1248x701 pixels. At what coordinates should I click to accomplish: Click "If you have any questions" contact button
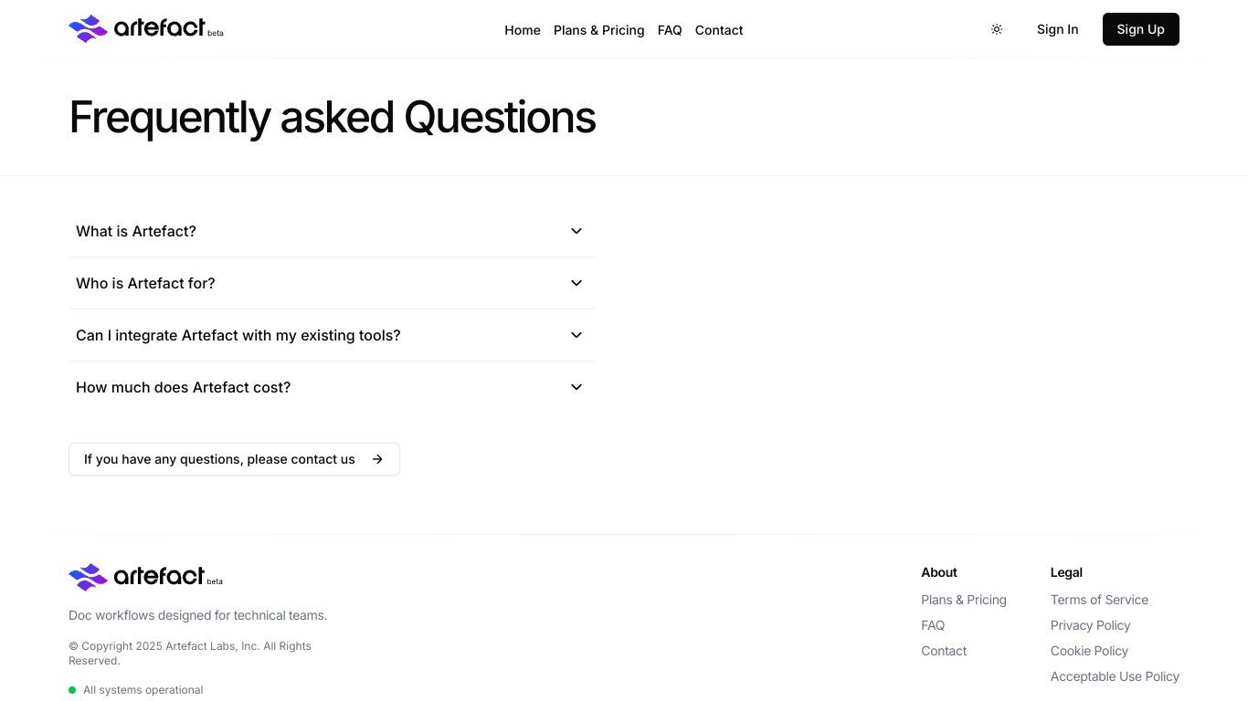click(234, 459)
